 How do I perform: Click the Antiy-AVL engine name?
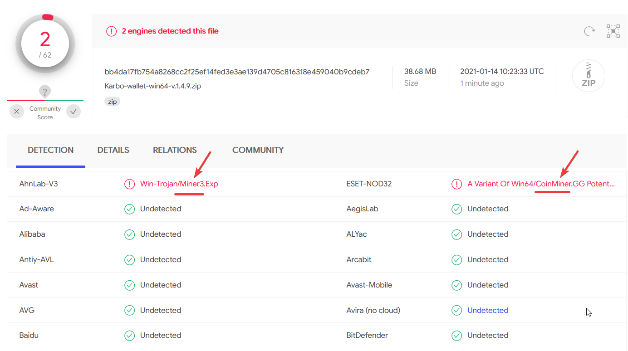pyautogui.click(x=36, y=260)
